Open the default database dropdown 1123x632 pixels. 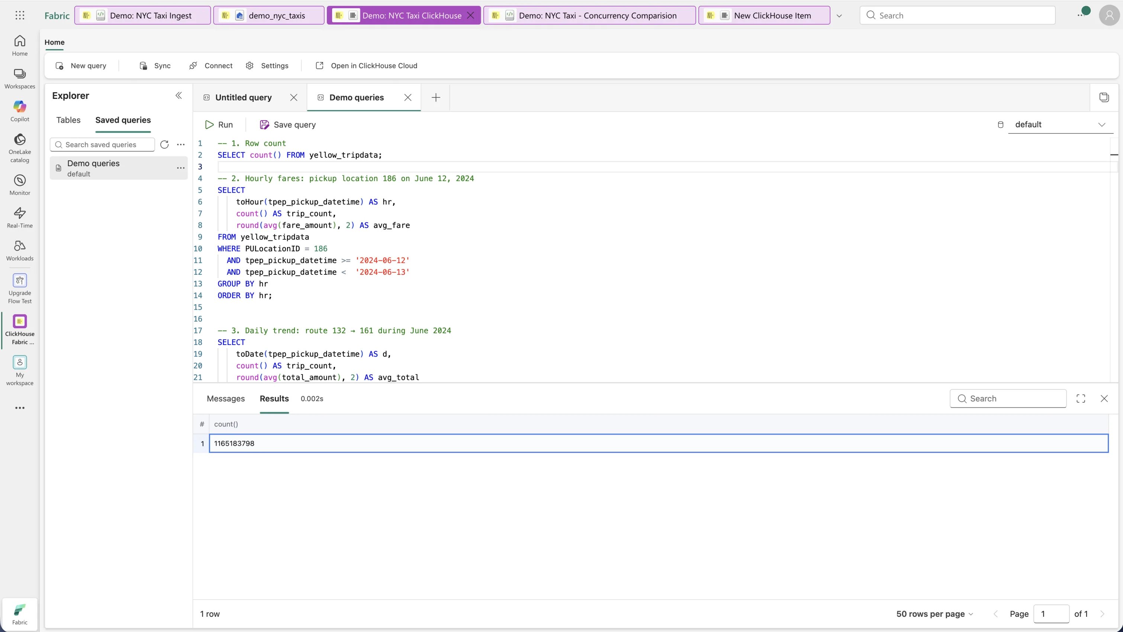pos(1060,125)
